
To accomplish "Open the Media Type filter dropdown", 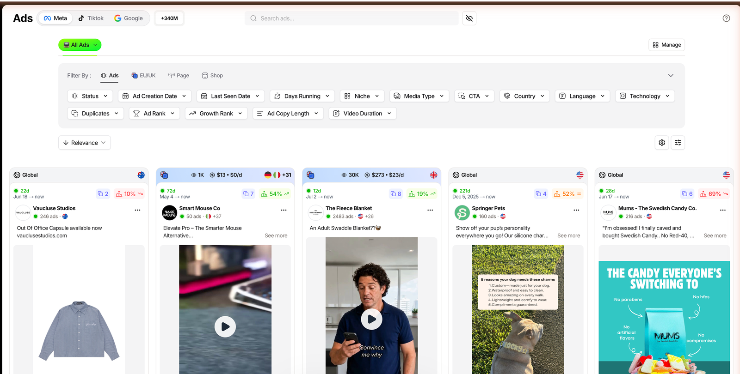I will (419, 96).
